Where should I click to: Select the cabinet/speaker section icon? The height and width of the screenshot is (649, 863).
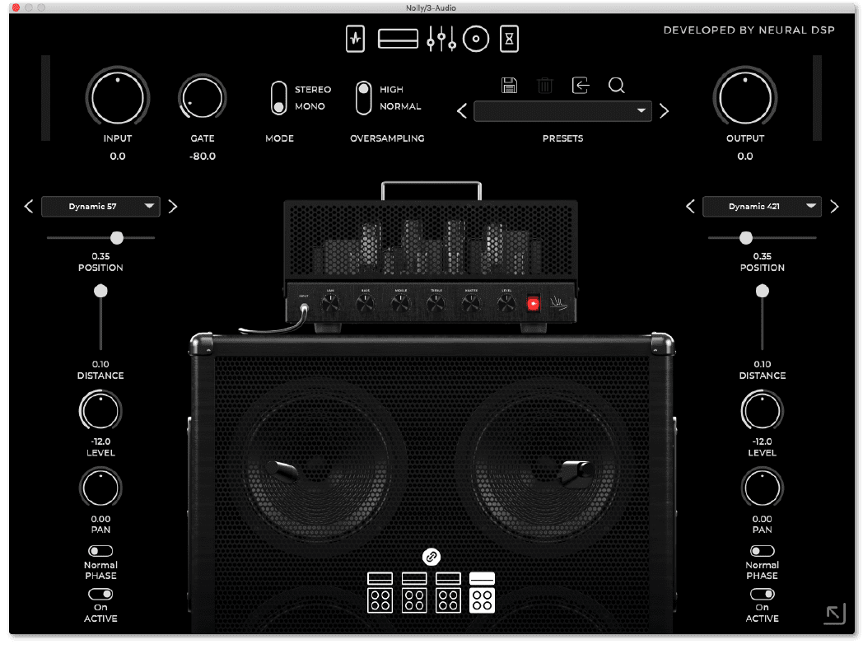click(x=476, y=38)
